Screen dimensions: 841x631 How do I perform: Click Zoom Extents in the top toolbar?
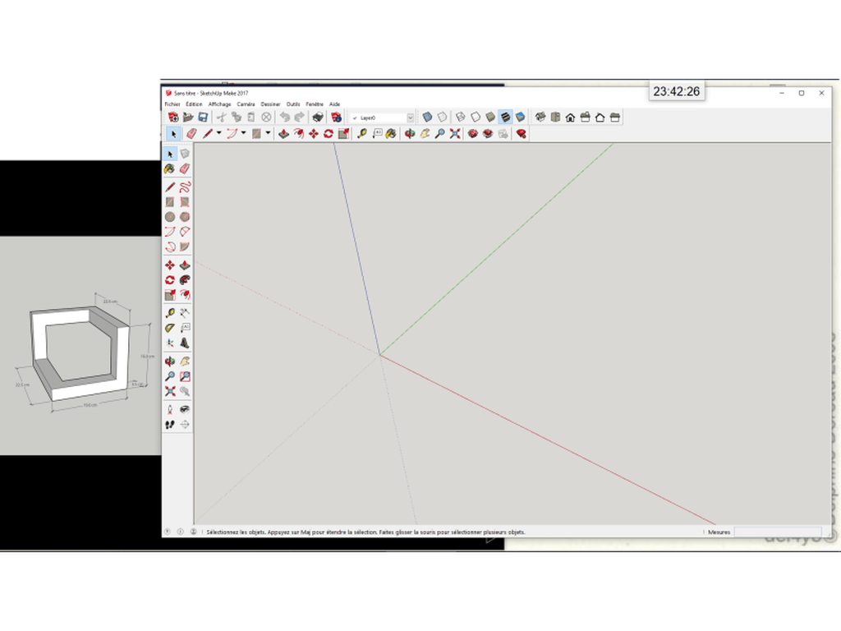point(455,134)
